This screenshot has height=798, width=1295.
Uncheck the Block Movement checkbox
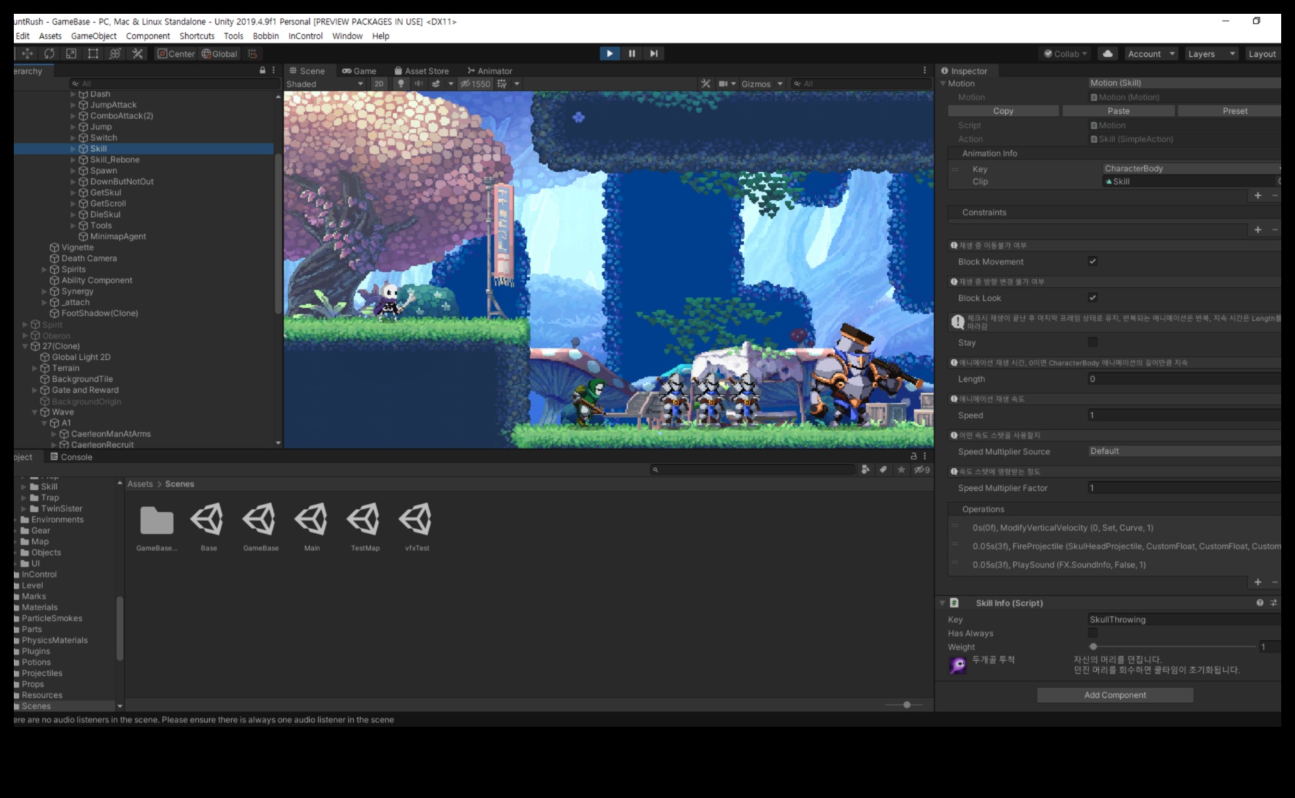[x=1093, y=261]
